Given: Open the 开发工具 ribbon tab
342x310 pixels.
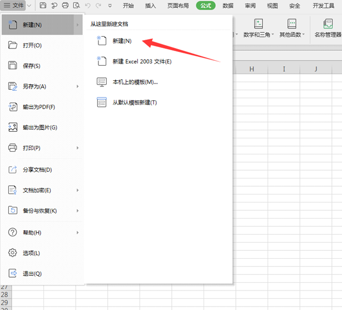Looking at the screenshot, I should coord(324,6).
